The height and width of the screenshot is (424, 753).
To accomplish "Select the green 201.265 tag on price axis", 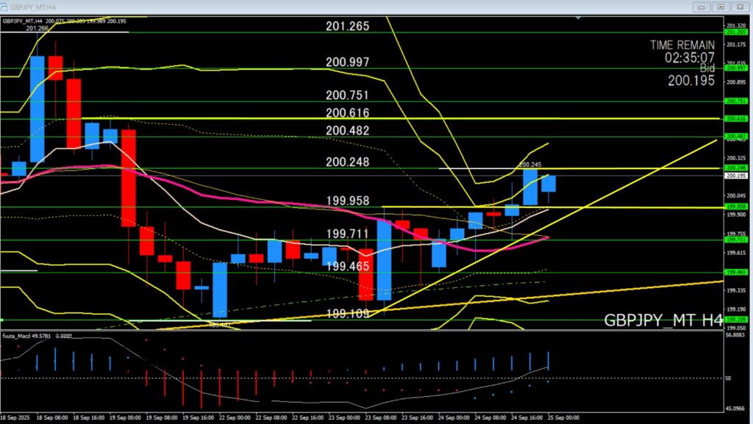I will pyautogui.click(x=736, y=32).
